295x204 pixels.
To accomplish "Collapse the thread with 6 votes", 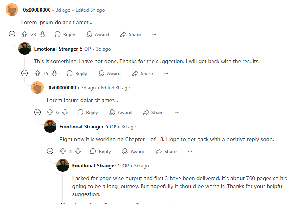I will coord(37,113).
